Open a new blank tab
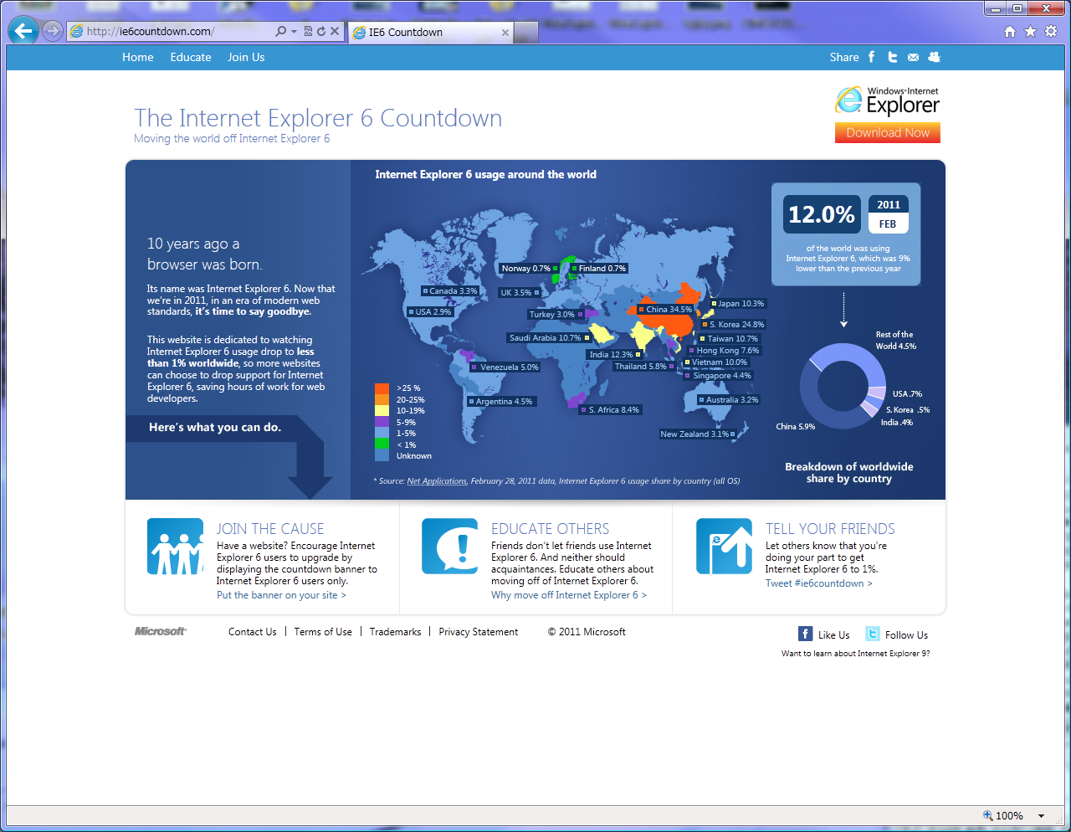Viewport: 1071px width, 832px height. tap(526, 33)
